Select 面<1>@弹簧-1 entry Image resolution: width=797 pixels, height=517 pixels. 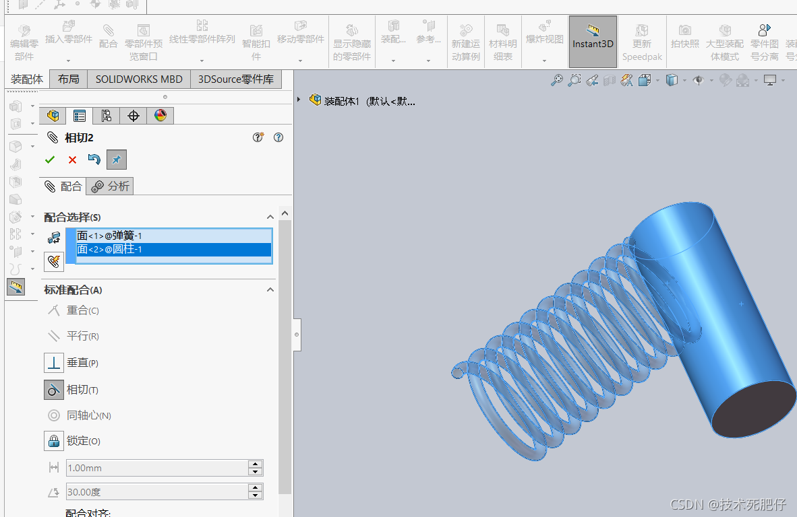coord(173,236)
